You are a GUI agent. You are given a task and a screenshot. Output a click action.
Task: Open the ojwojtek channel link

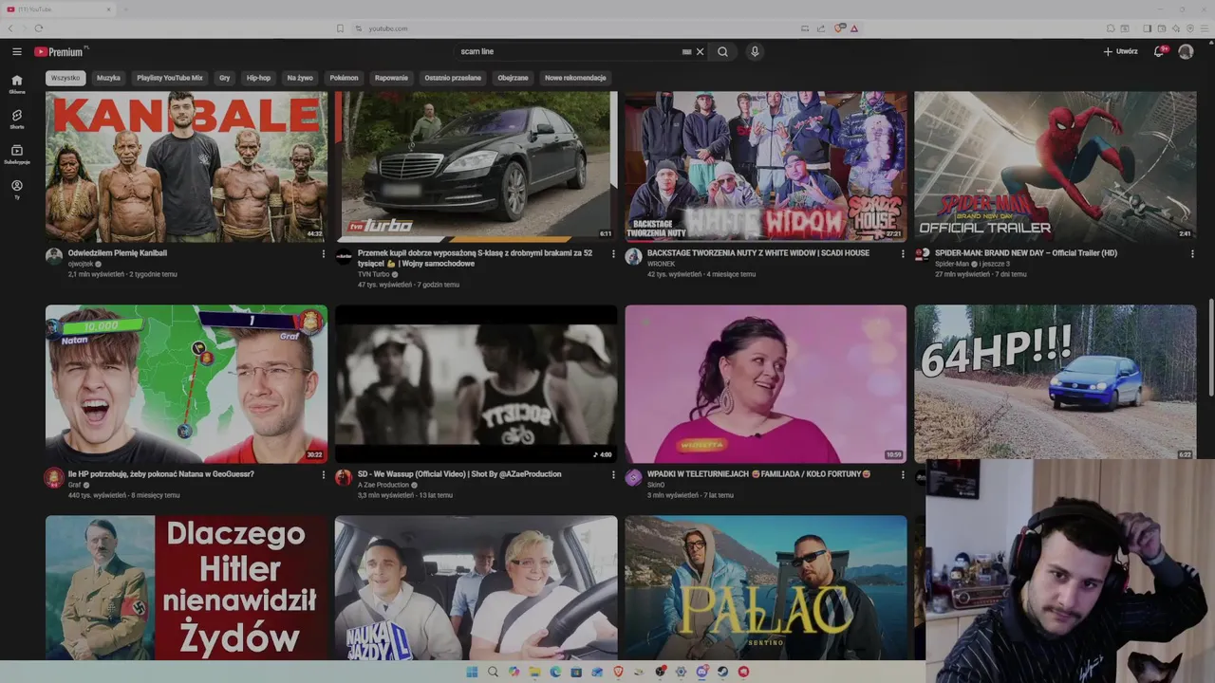click(x=80, y=264)
